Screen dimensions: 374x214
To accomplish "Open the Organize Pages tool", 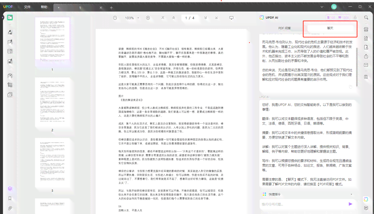I will point(10,76).
